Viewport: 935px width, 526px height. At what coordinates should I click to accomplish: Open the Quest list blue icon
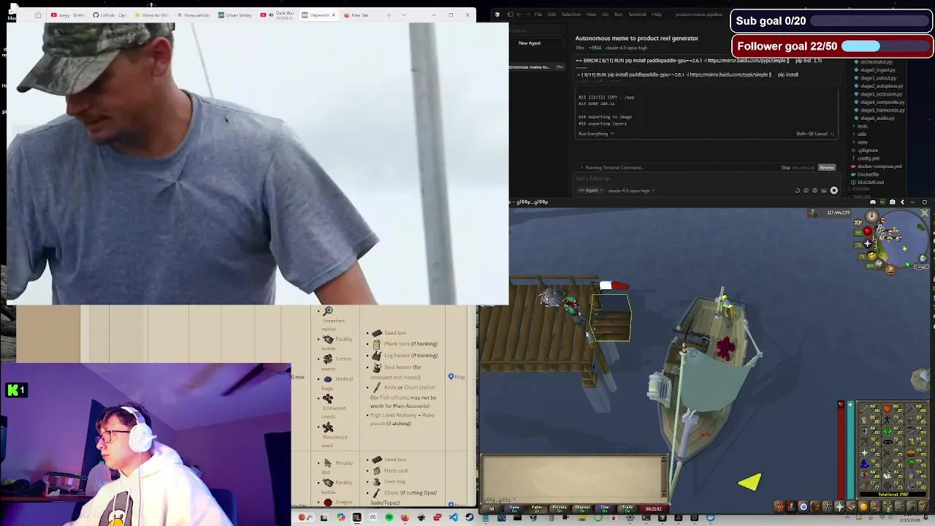click(x=804, y=506)
